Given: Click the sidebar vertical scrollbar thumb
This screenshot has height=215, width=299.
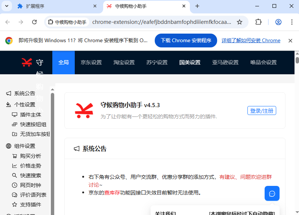Looking at the screenshot, I should click(x=52, y=154).
